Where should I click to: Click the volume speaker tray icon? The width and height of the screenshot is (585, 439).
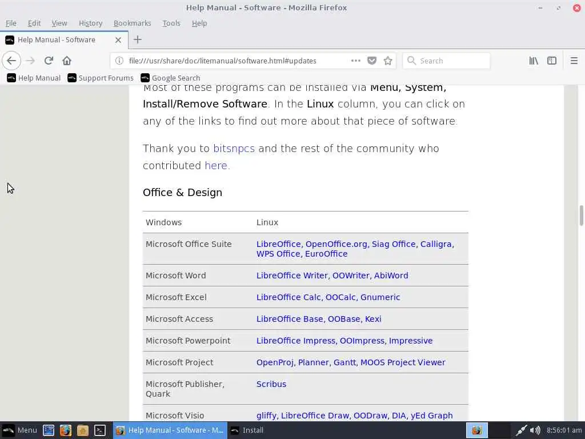pyautogui.click(x=535, y=430)
